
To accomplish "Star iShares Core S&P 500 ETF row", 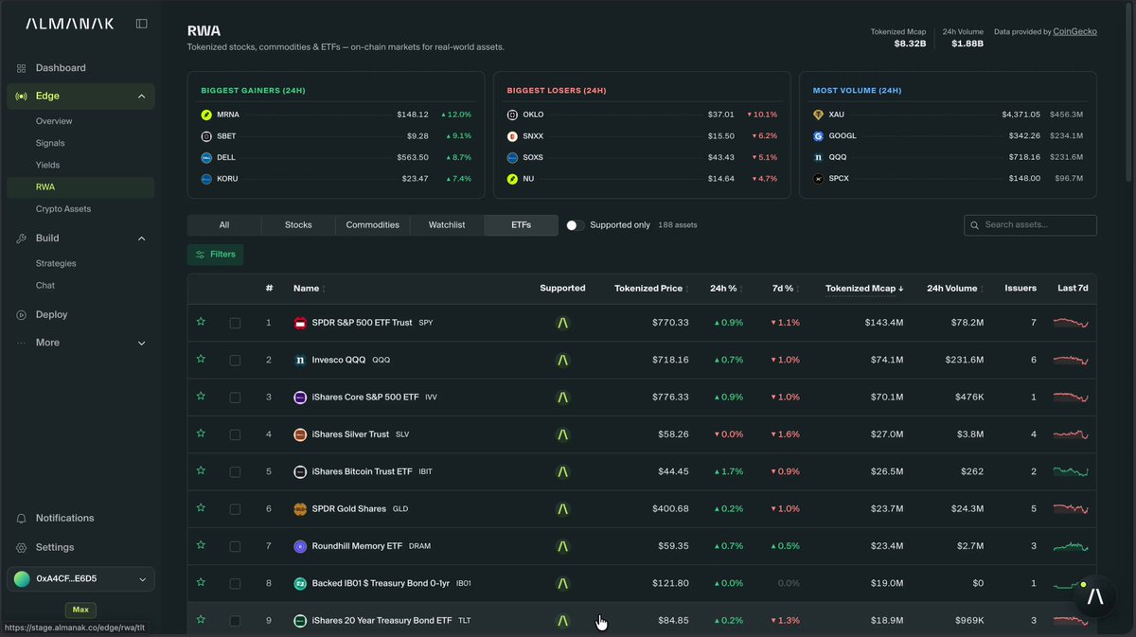I will pyautogui.click(x=201, y=396).
